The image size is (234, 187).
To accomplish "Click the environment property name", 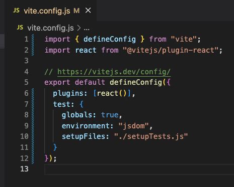I will pyautogui.click(x=86, y=126).
